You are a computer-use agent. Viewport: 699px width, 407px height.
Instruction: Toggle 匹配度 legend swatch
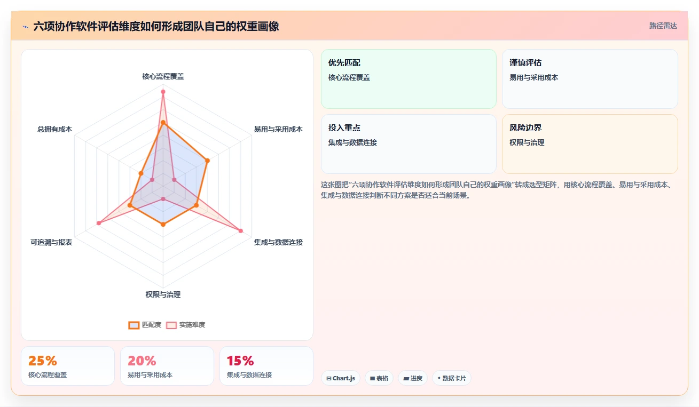click(133, 325)
